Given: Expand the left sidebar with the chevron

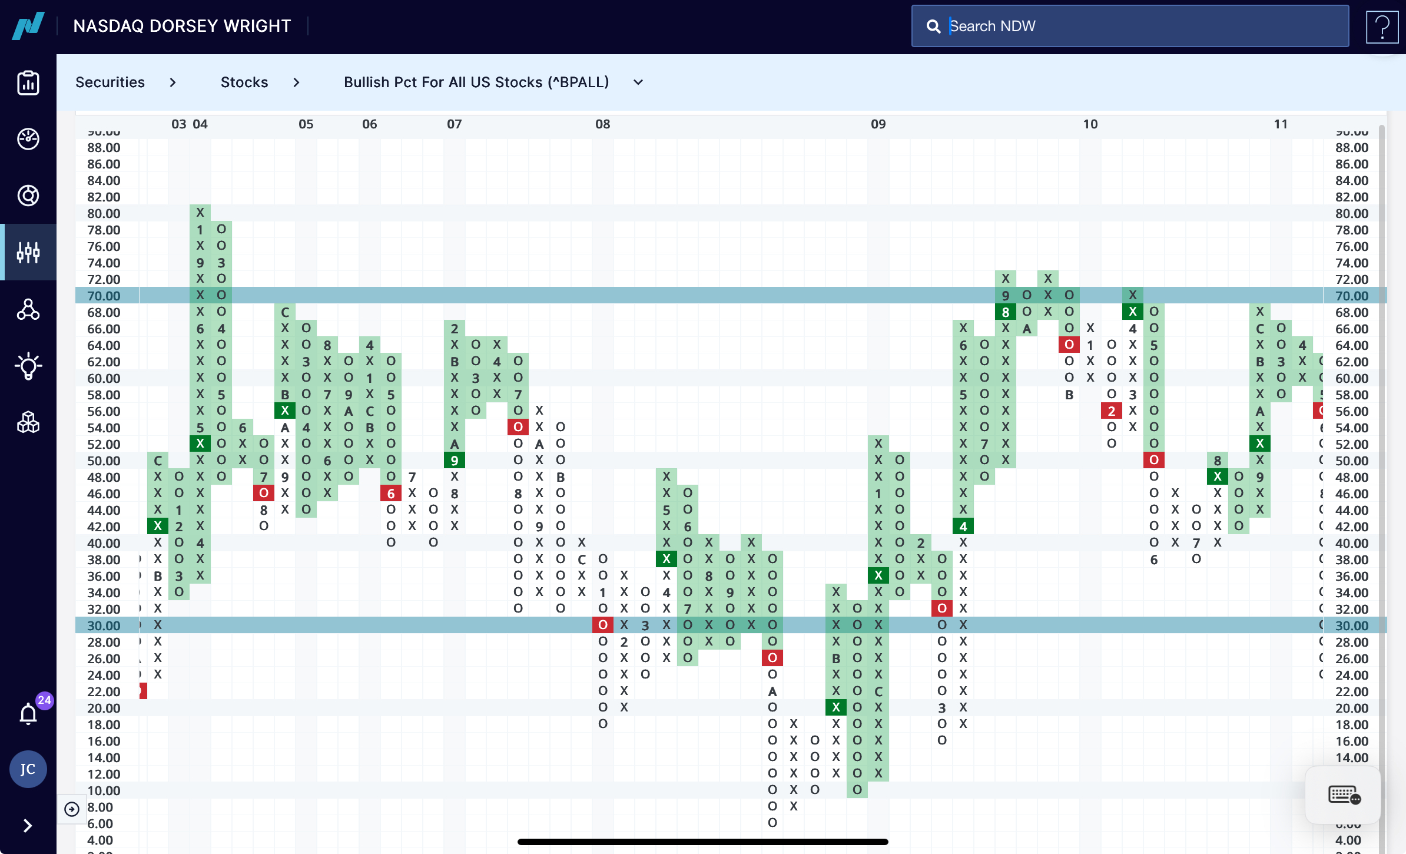Looking at the screenshot, I should click(x=28, y=826).
